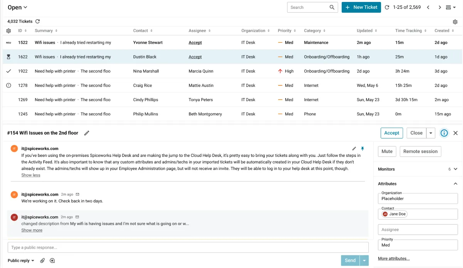
Task: Sort by Organization column
Action: (256, 31)
